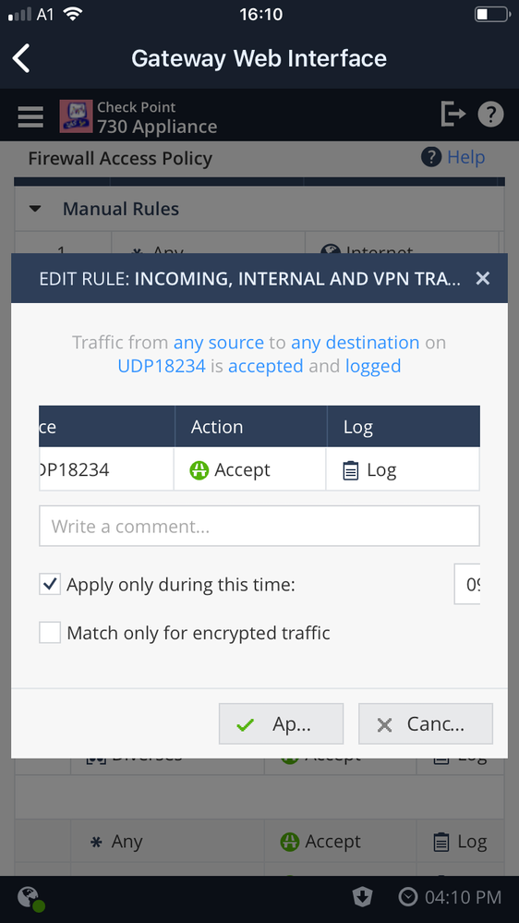Open the Log tracking dropdown cell
The height and width of the screenshot is (923, 519).
(x=403, y=469)
